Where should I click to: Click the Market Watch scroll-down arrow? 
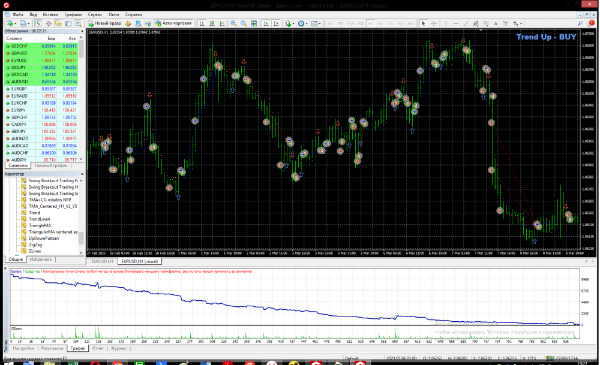point(81,159)
